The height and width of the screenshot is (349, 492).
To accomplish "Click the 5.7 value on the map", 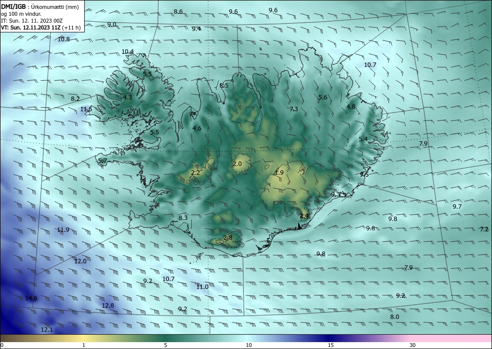I will tap(103, 161).
